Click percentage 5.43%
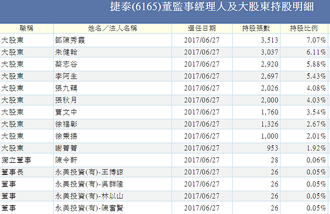This screenshot has height=214, width=330. (x=316, y=76)
